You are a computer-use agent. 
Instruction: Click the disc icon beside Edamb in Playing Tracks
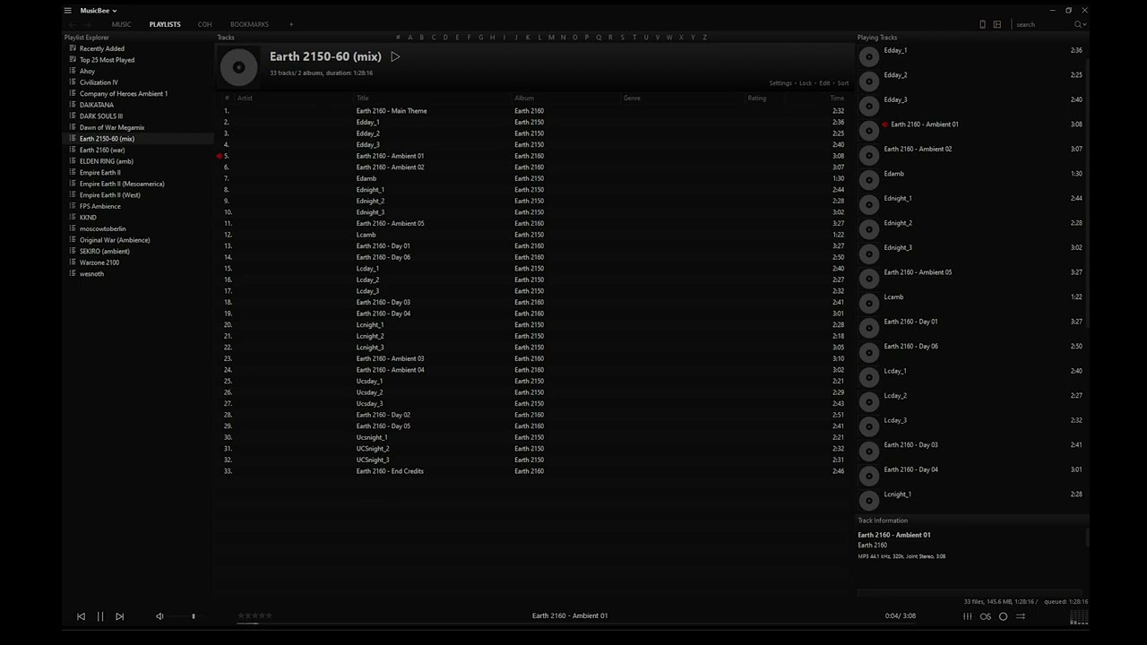pos(868,180)
